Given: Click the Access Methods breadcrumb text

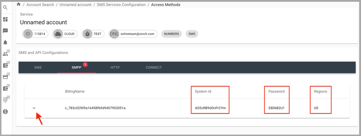Looking at the screenshot, I should [x=166, y=5].
